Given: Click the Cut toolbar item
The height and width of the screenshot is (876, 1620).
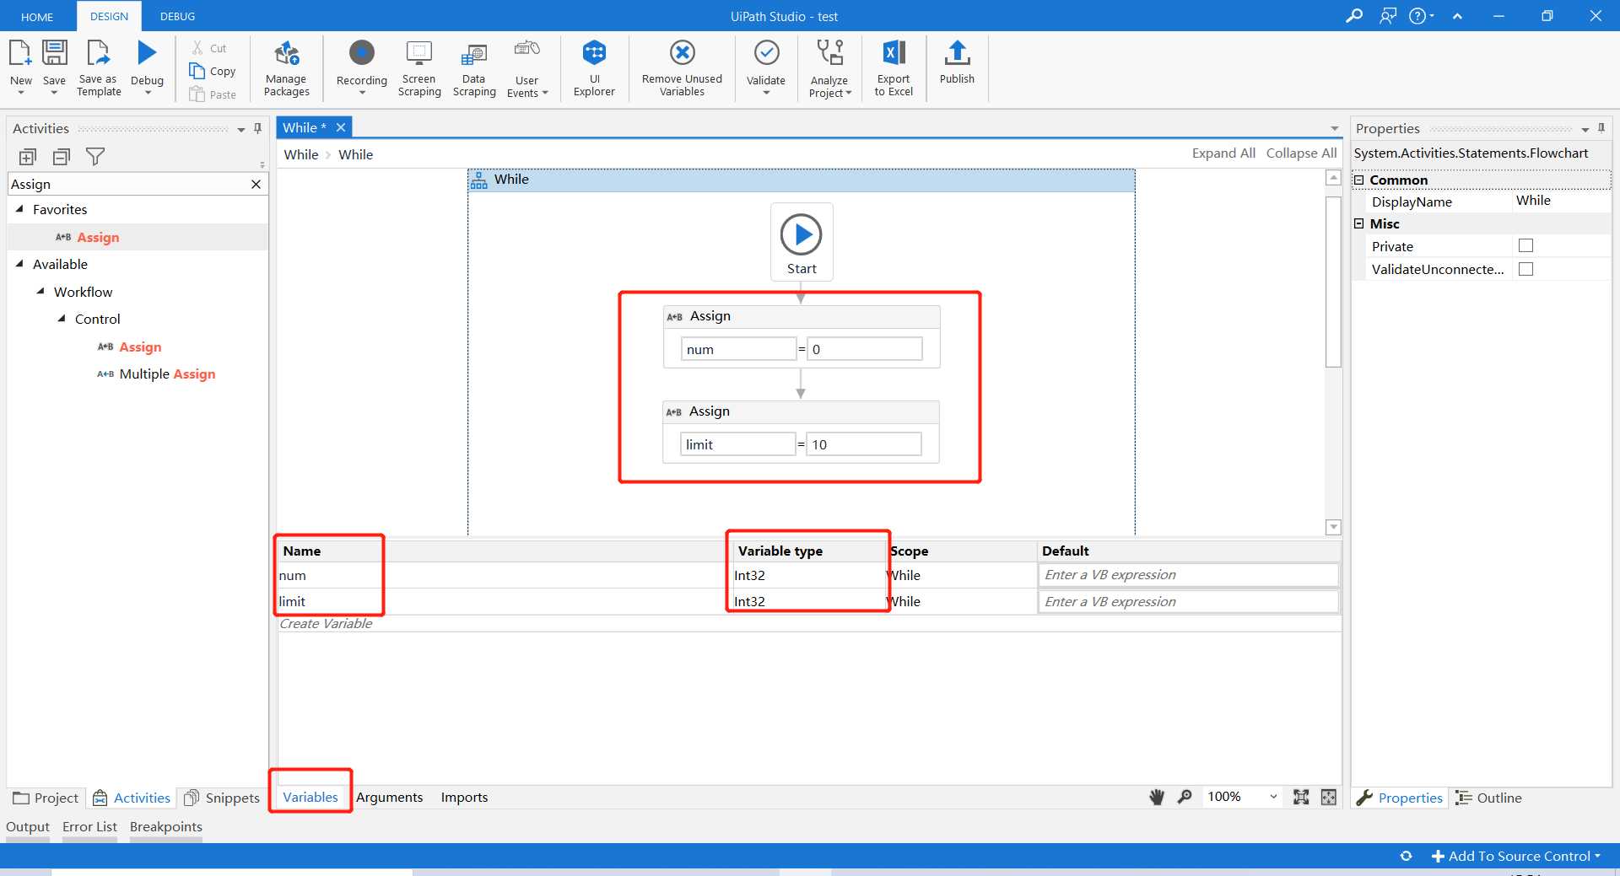Looking at the screenshot, I should [209, 48].
